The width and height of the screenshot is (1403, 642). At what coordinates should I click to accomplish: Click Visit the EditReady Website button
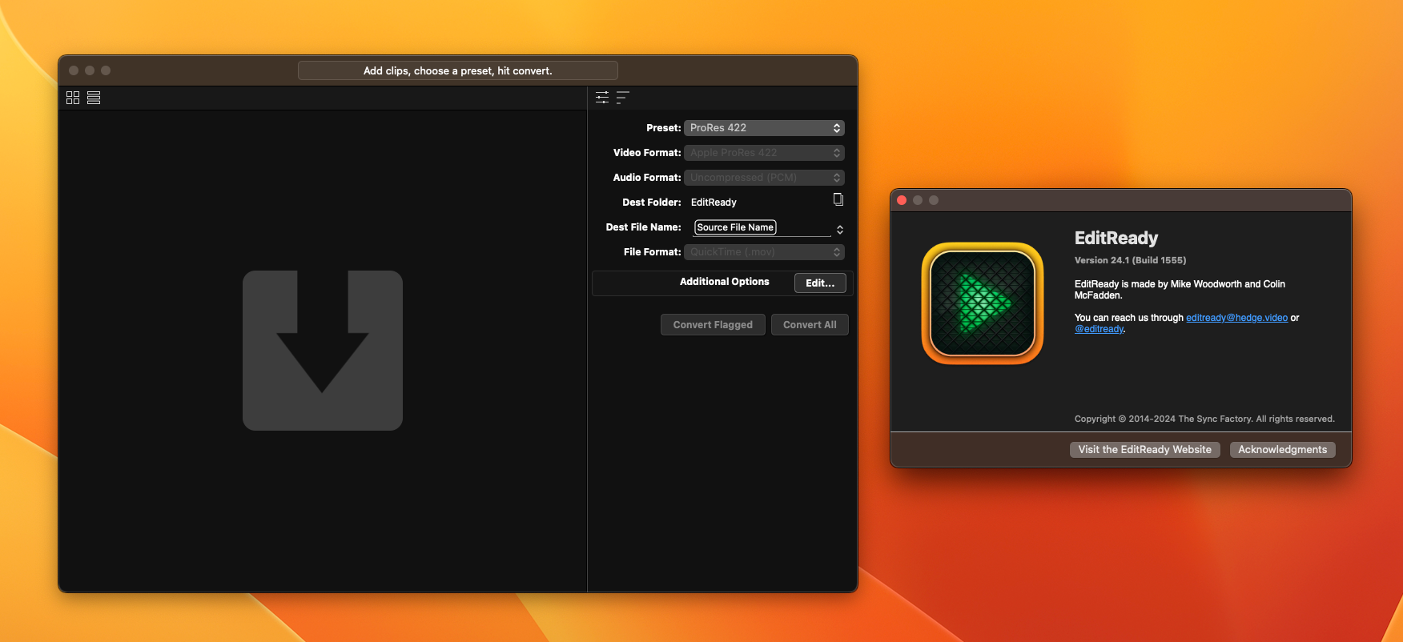(x=1145, y=450)
